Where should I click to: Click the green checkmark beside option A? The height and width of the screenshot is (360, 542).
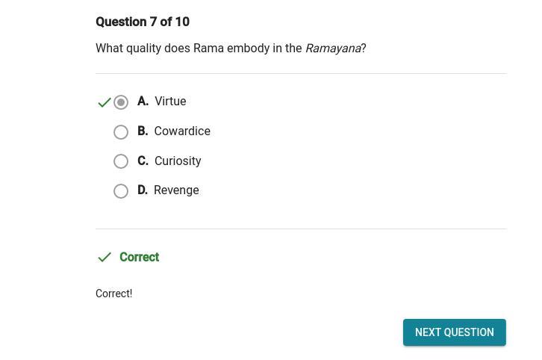click(105, 102)
